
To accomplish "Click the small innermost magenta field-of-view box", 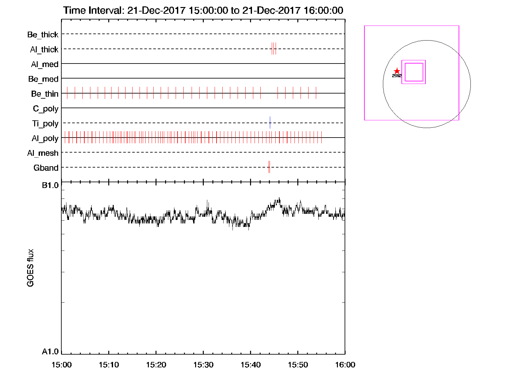I will (x=414, y=72).
